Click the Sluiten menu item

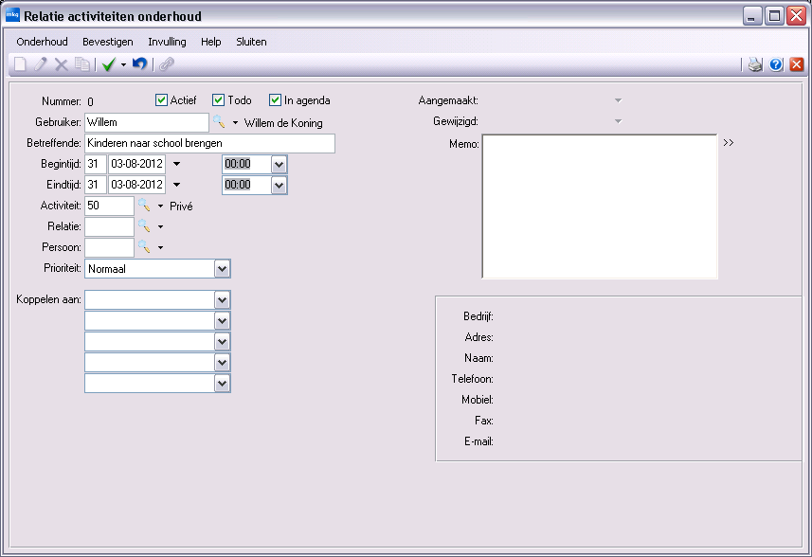(x=251, y=42)
